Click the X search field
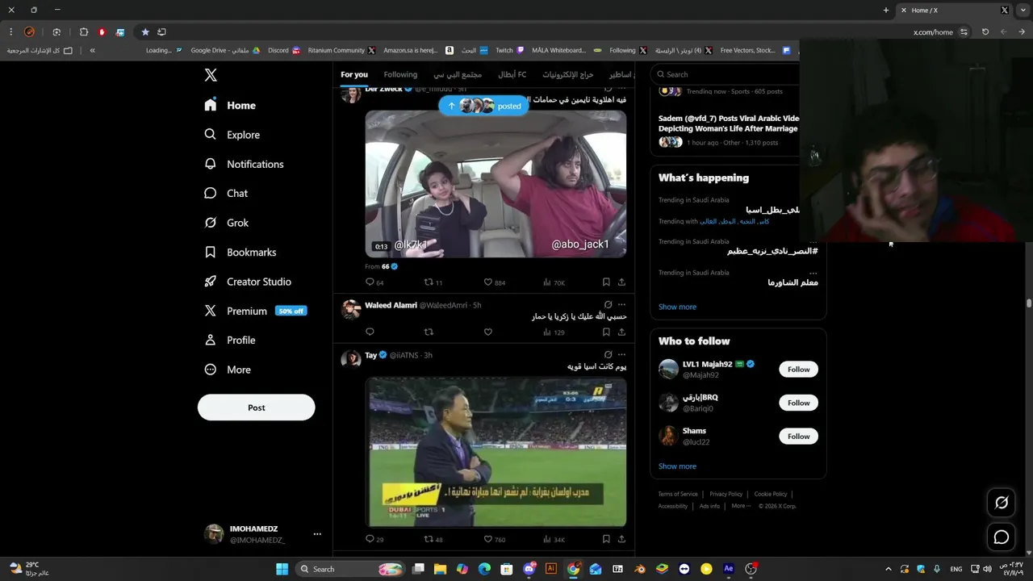This screenshot has height=581, width=1033. click(726, 74)
